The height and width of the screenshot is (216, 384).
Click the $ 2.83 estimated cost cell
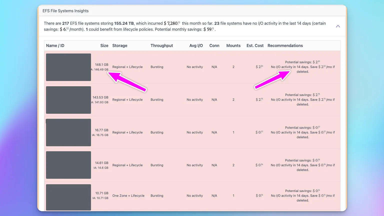pyautogui.click(x=259, y=67)
